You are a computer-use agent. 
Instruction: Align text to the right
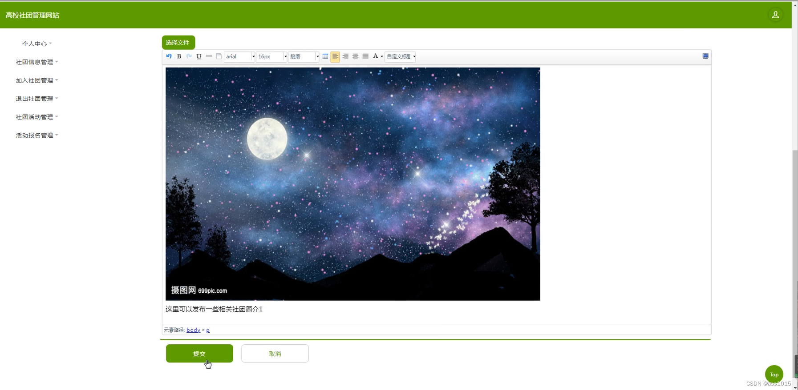coord(345,56)
